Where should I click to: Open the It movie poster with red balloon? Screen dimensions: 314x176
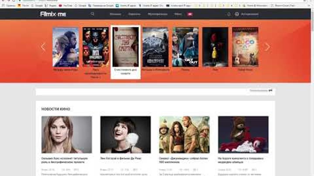(215, 47)
